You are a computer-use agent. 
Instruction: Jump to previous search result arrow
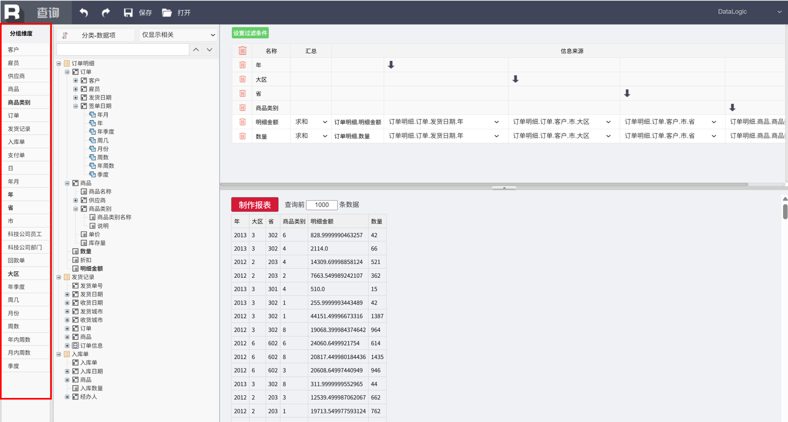point(196,50)
